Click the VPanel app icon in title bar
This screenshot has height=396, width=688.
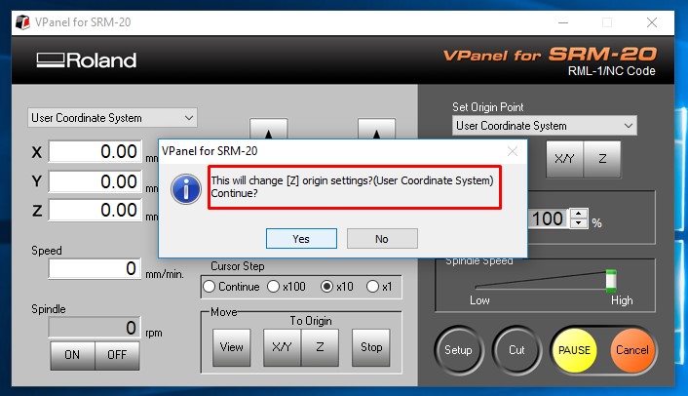[x=22, y=22]
